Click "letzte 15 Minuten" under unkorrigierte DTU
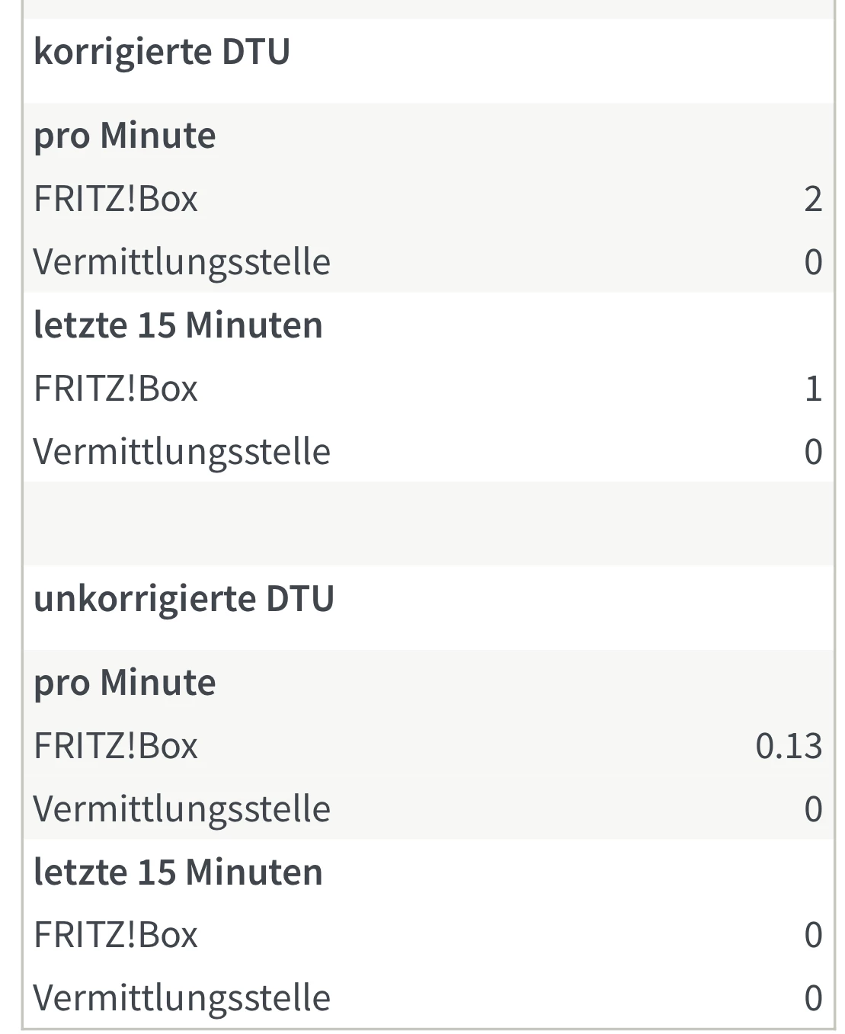This screenshot has height=1034, width=845. click(178, 872)
